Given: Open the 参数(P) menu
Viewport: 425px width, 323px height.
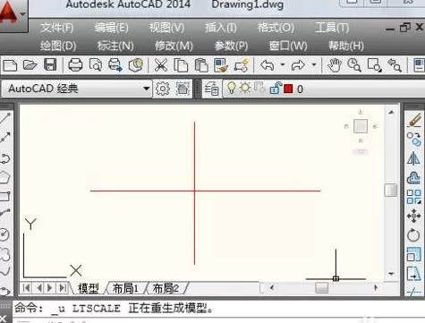Looking at the screenshot, I should (232, 46).
